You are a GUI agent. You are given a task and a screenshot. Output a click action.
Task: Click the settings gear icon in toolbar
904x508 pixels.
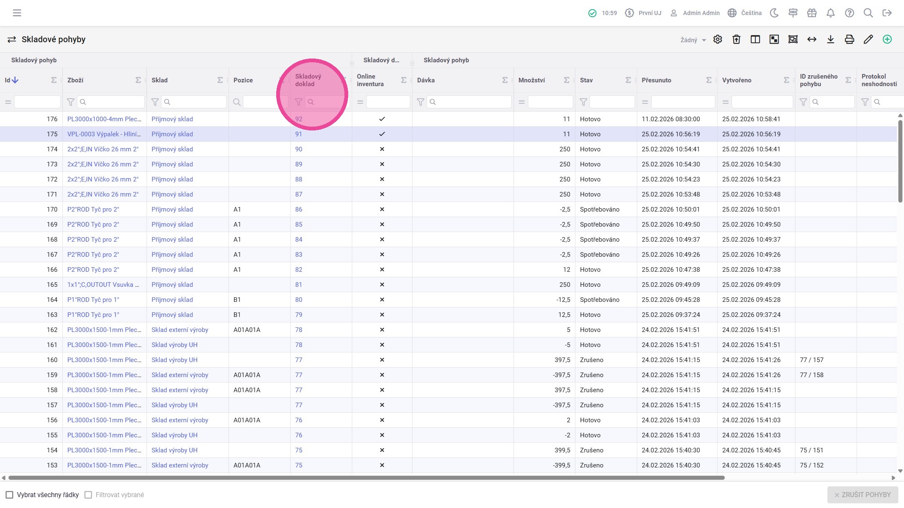pyautogui.click(x=718, y=39)
